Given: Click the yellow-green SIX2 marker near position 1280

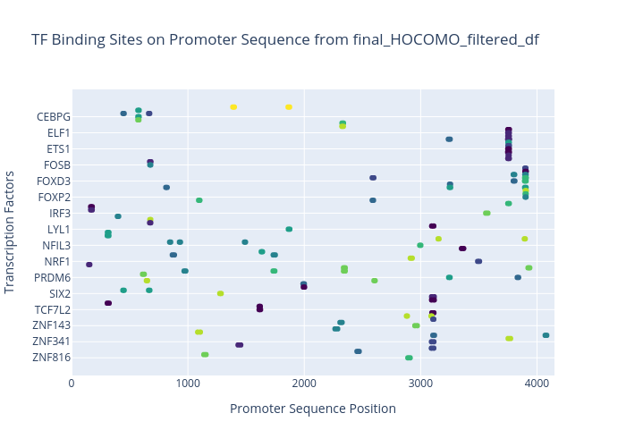Looking at the screenshot, I should tap(220, 293).
